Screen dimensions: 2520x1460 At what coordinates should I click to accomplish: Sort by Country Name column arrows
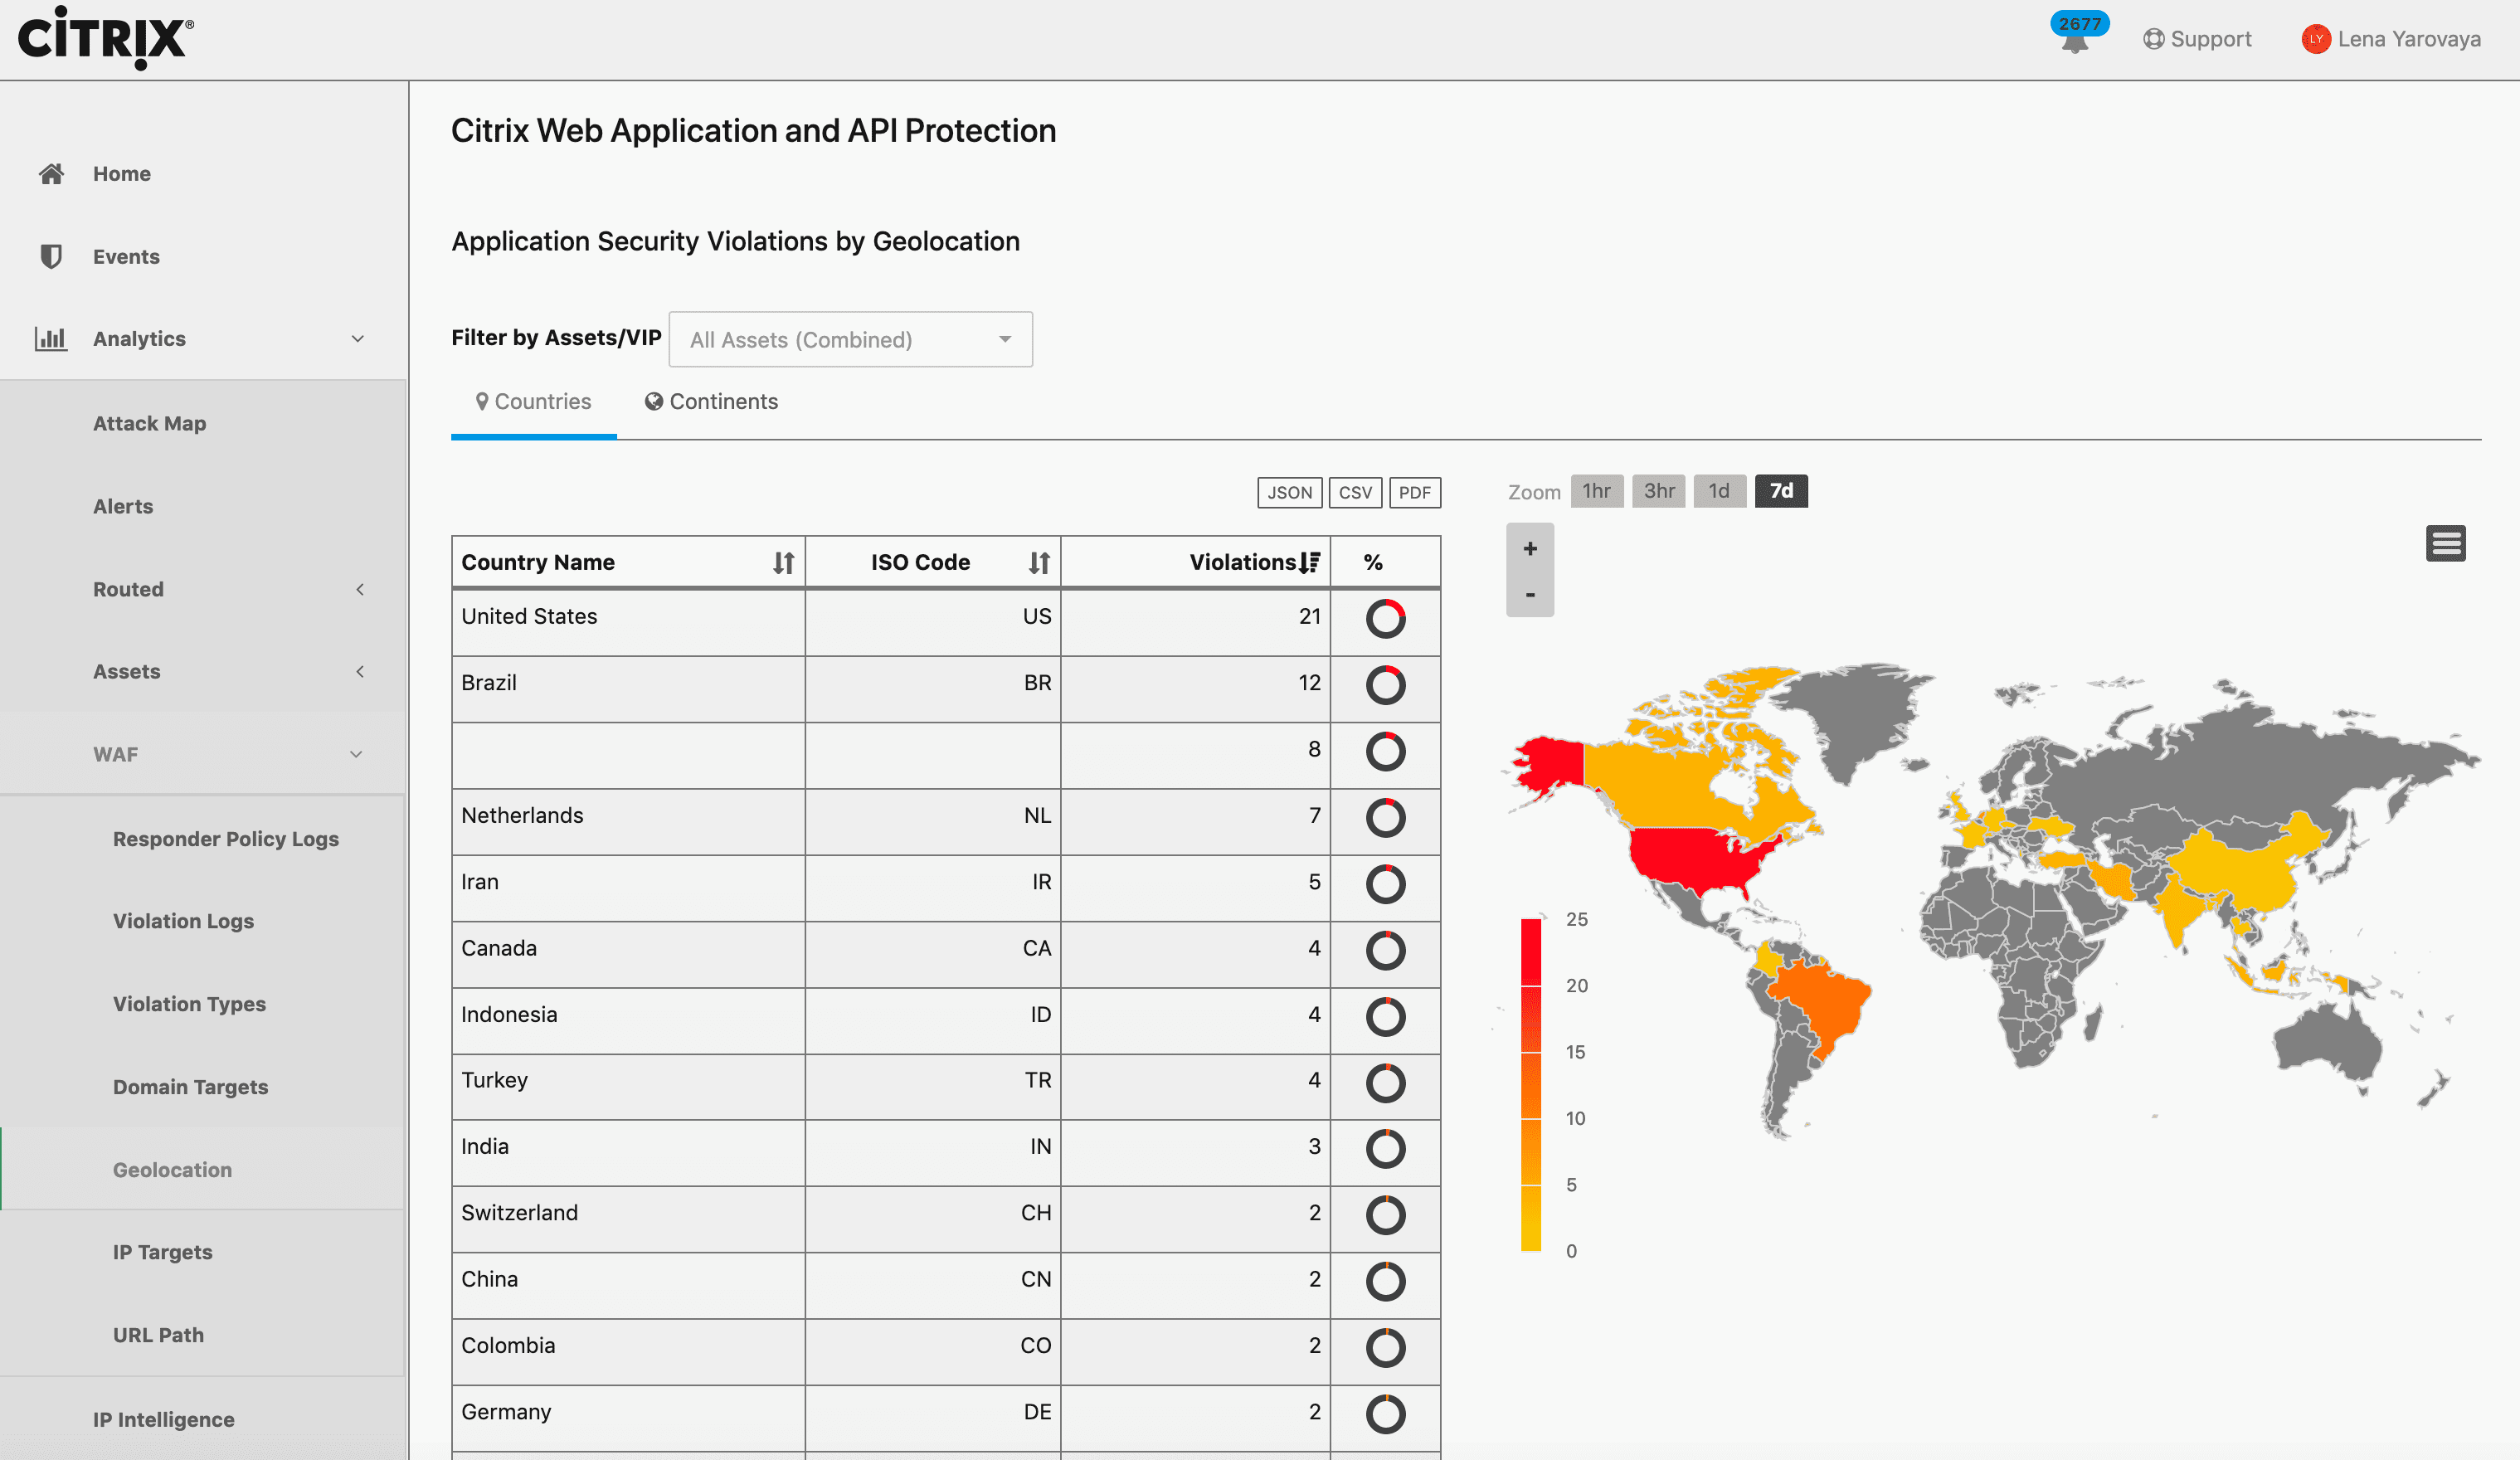point(784,562)
